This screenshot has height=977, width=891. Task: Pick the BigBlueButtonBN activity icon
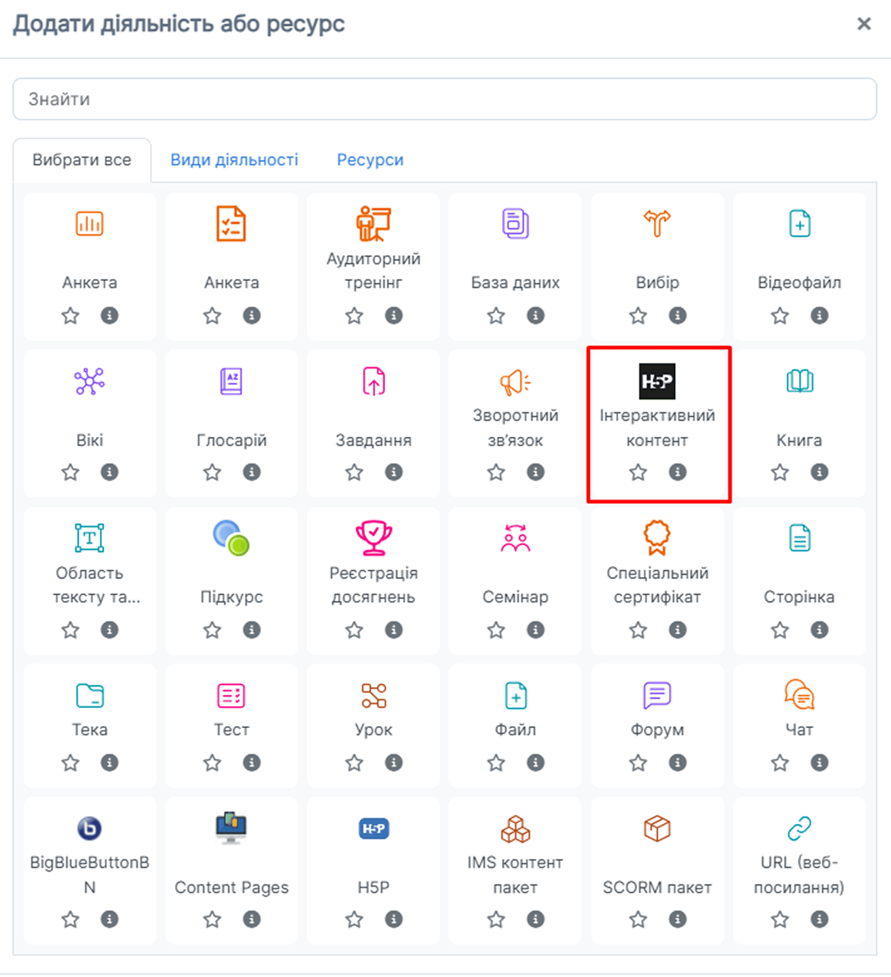point(90,828)
